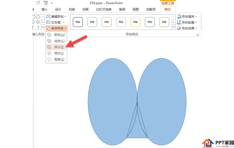Image resolution: width=234 pixels, height=148 pixels.
Task: Apply the light blue Abc shape style
Action: (92, 22)
